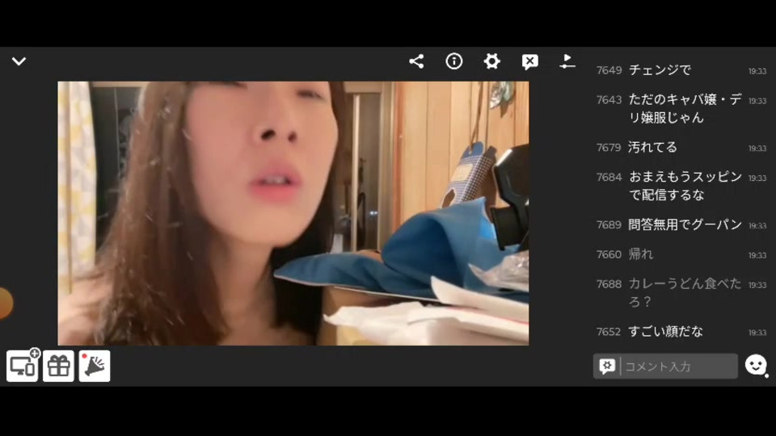Click comment number 7689
Image resolution: width=776 pixels, height=436 pixels.
(609, 224)
